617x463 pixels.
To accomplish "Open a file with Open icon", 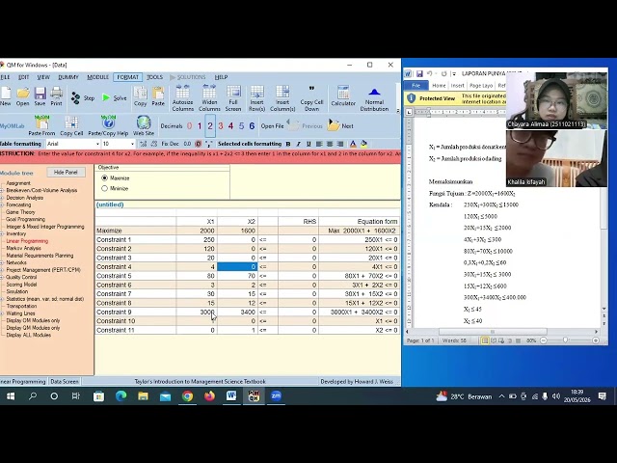I will (x=23, y=96).
